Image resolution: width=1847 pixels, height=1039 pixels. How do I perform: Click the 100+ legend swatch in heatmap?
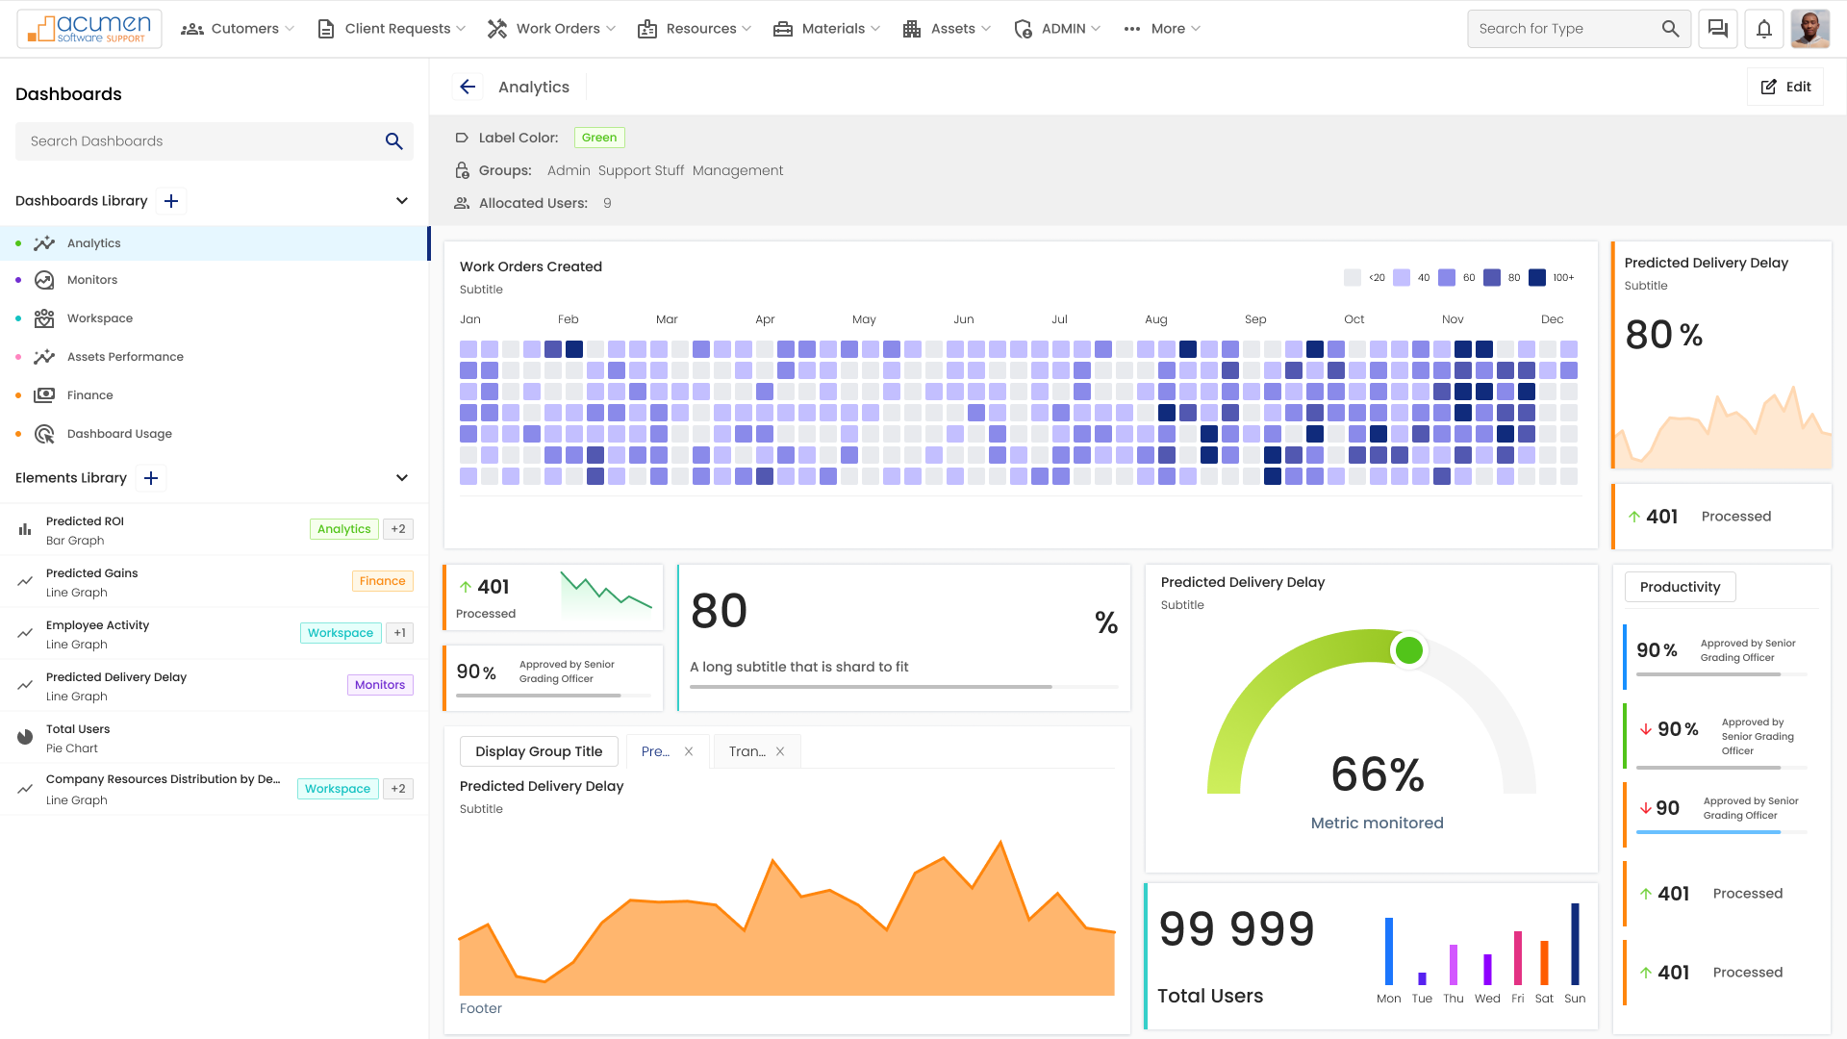tap(1537, 278)
